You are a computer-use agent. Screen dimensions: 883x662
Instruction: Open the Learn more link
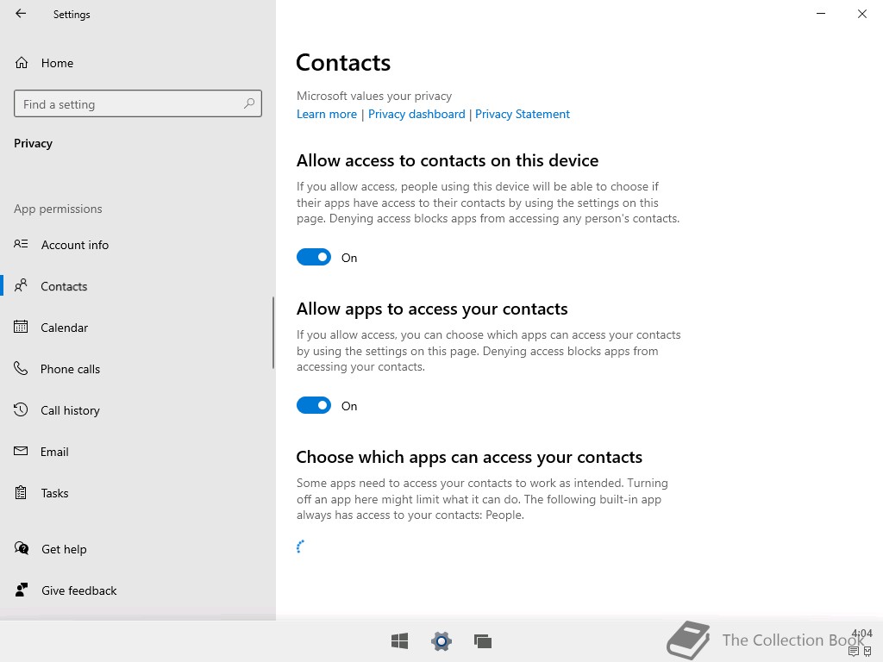click(327, 114)
